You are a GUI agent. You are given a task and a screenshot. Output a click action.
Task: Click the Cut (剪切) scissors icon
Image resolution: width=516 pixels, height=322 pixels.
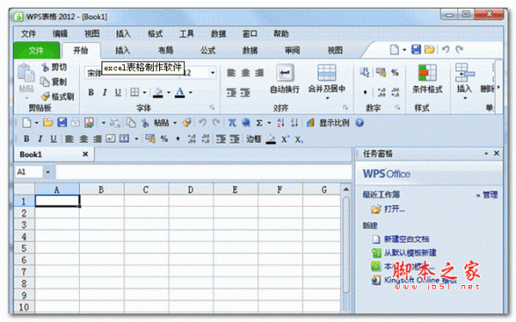(x=45, y=67)
